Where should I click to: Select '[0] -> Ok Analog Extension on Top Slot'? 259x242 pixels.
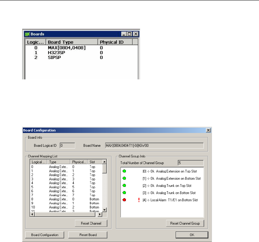170,171
